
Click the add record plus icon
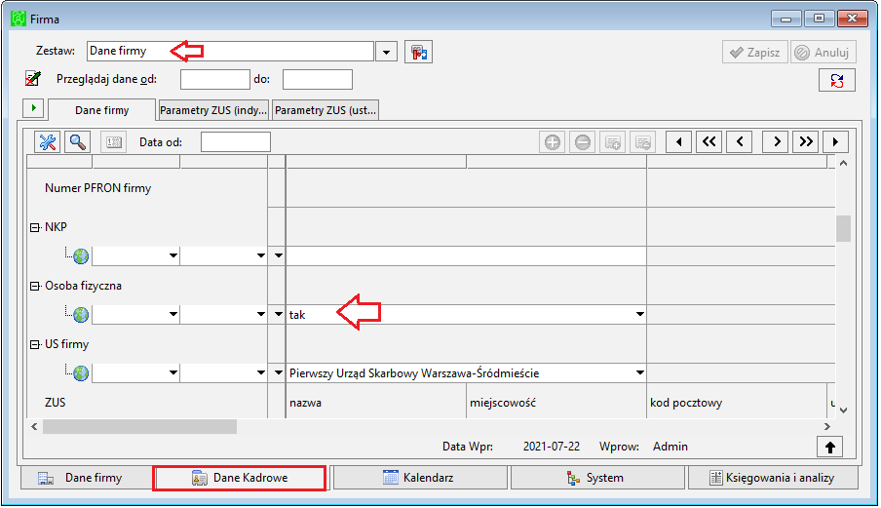553,142
